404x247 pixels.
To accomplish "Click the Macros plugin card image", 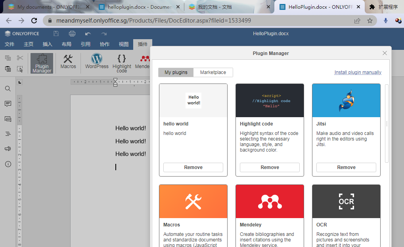I will pyautogui.click(x=193, y=201).
